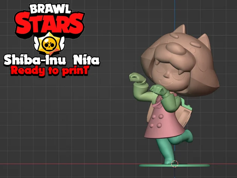Click the 3D cursor at the origin
The height and width of the screenshot is (178, 237).
coord(175,164)
